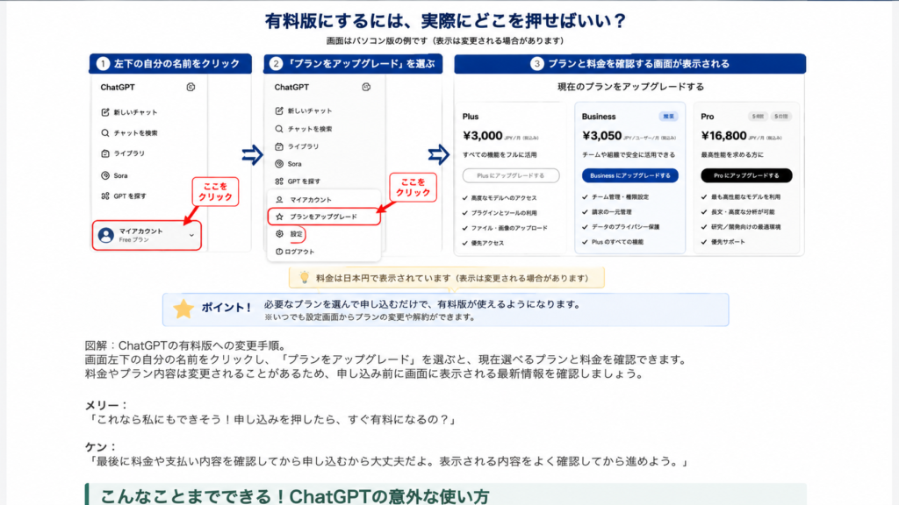Viewport: 899px width, 505px height.
Task: Click the 推奨 badge on the Business card
Action: 668,117
